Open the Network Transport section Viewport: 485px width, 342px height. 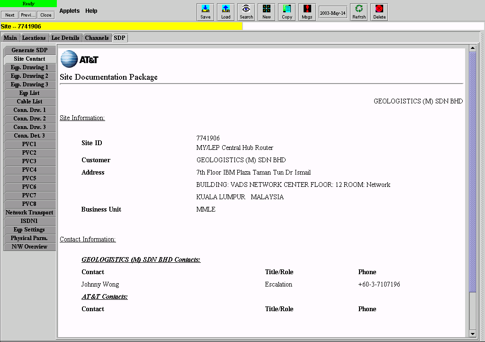tap(30, 213)
